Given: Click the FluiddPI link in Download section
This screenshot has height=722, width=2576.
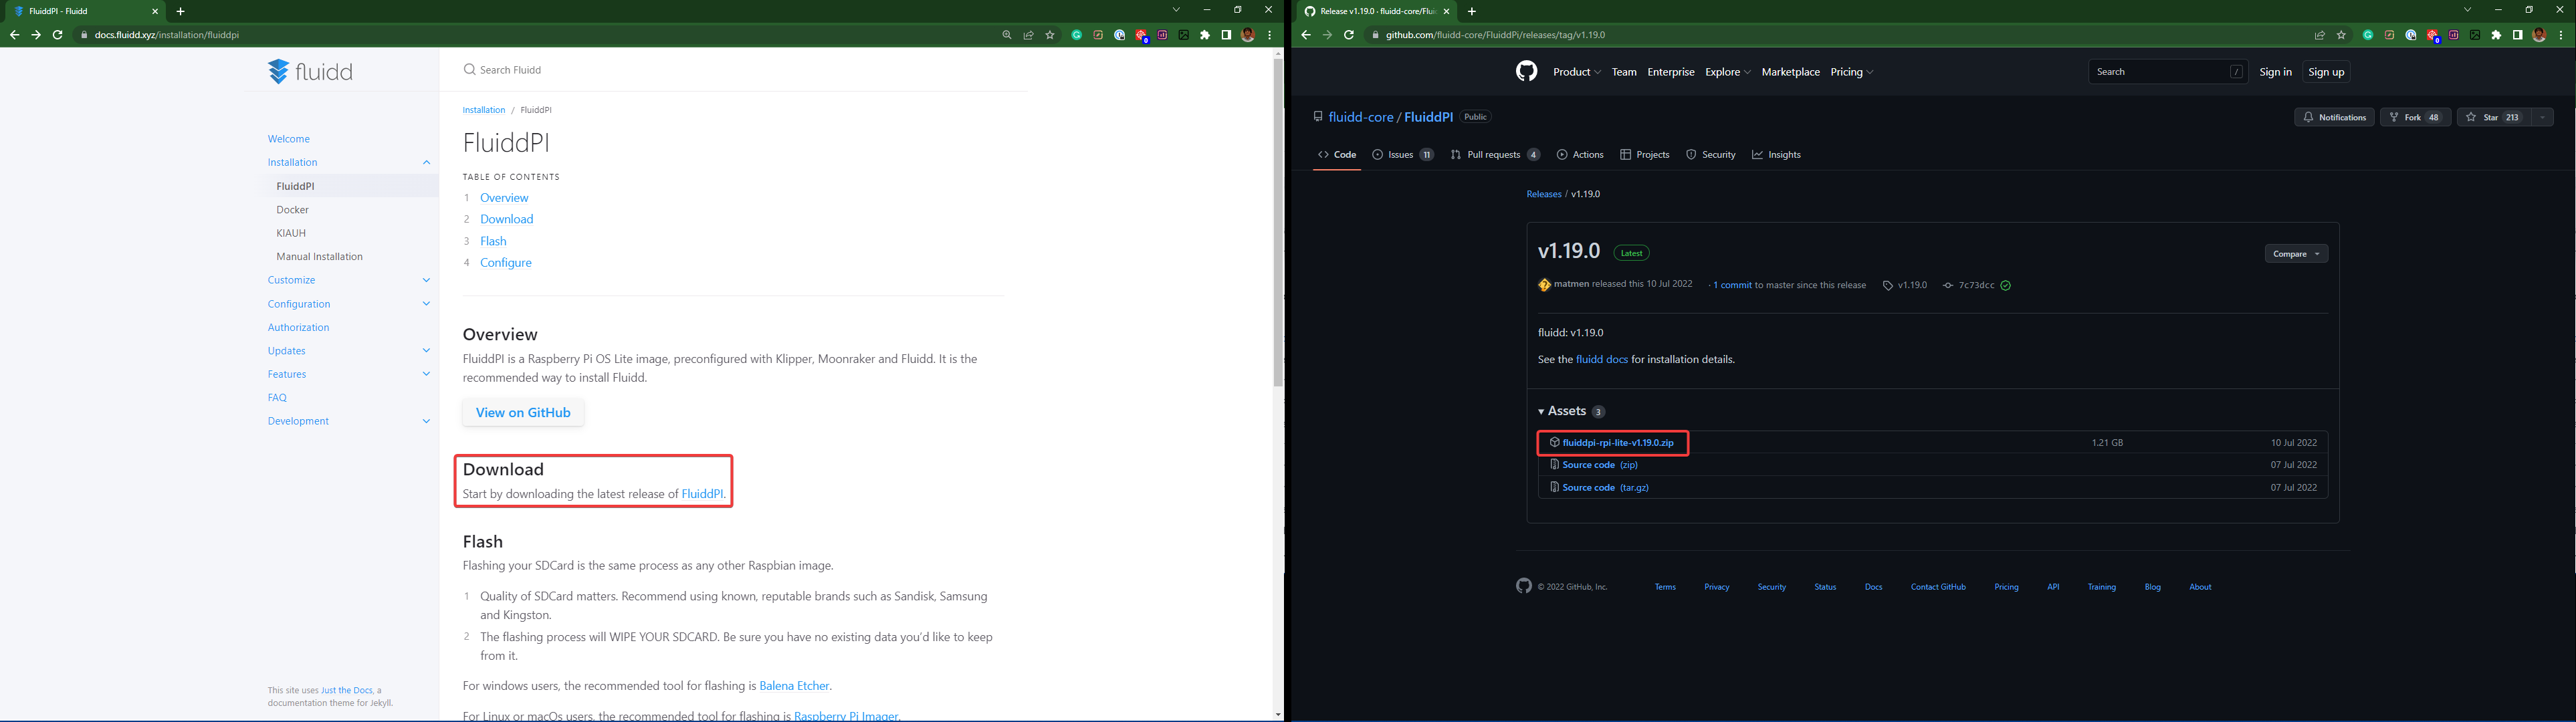Looking at the screenshot, I should coord(702,494).
